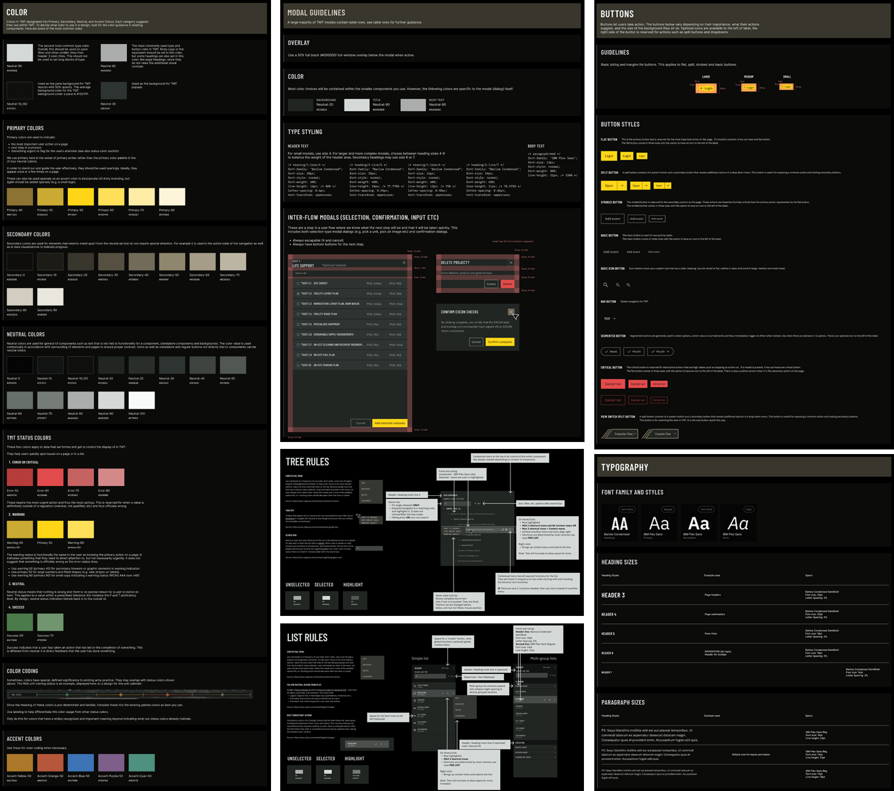This screenshot has height=791, width=894.
Task: Choose Delete in menu beside Simple list
Action: coord(458,710)
